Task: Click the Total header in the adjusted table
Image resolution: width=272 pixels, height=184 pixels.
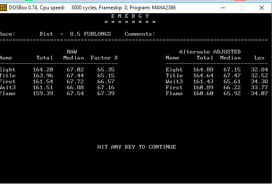Action: (205, 58)
